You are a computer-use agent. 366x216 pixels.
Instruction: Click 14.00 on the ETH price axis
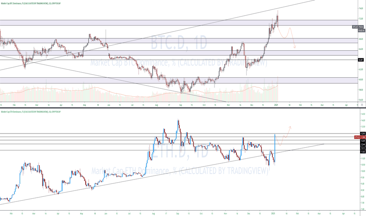coord(363,120)
